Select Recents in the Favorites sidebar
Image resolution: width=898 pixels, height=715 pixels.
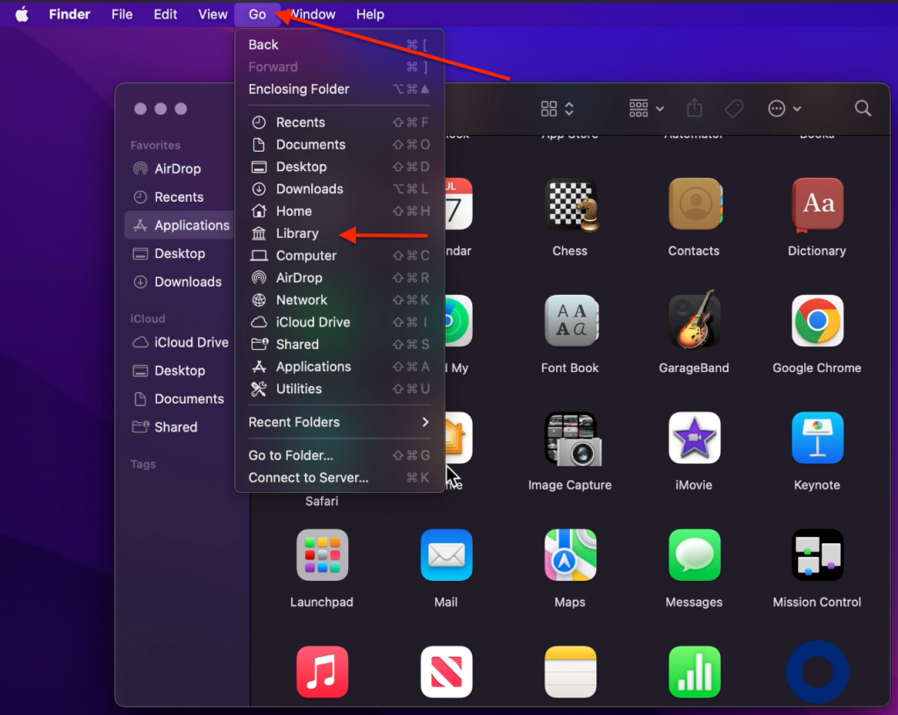pyautogui.click(x=179, y=197)
